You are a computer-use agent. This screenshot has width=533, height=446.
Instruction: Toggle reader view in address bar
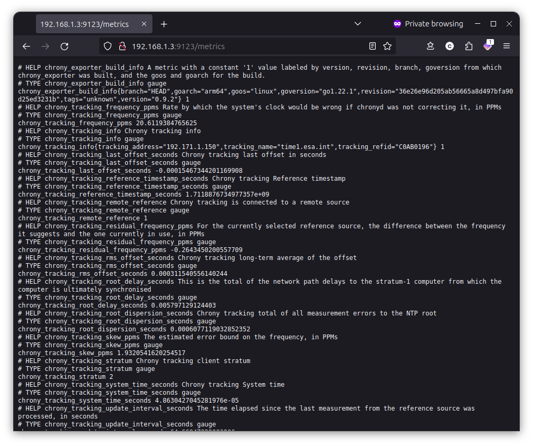373,46
